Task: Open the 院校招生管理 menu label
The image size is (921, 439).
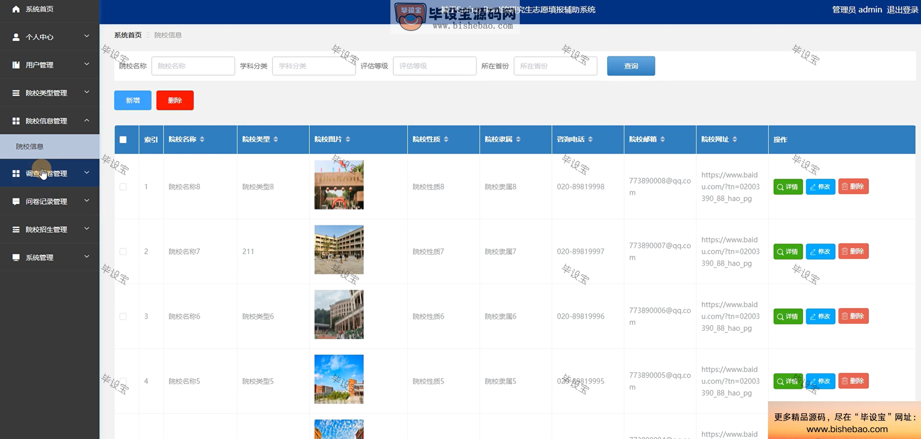Action: [x=46, y=230]
